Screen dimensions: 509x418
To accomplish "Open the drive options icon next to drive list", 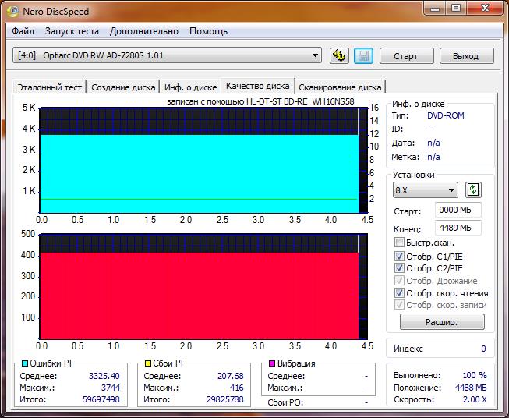I will click(338, 56).
